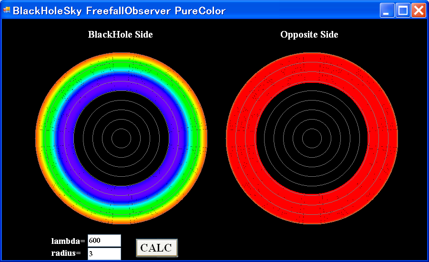
Task: Open the window system menu icon
Action: (7, 10)
